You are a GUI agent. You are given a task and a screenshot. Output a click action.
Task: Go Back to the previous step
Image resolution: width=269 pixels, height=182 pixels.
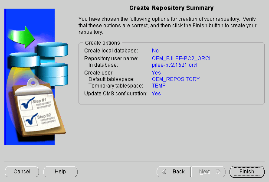coord(174,172)
